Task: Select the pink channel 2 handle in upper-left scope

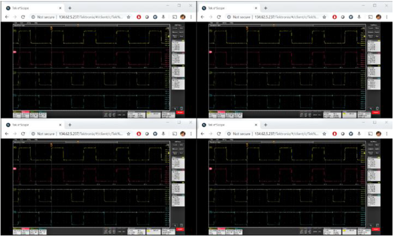Action: pos(14,52)
